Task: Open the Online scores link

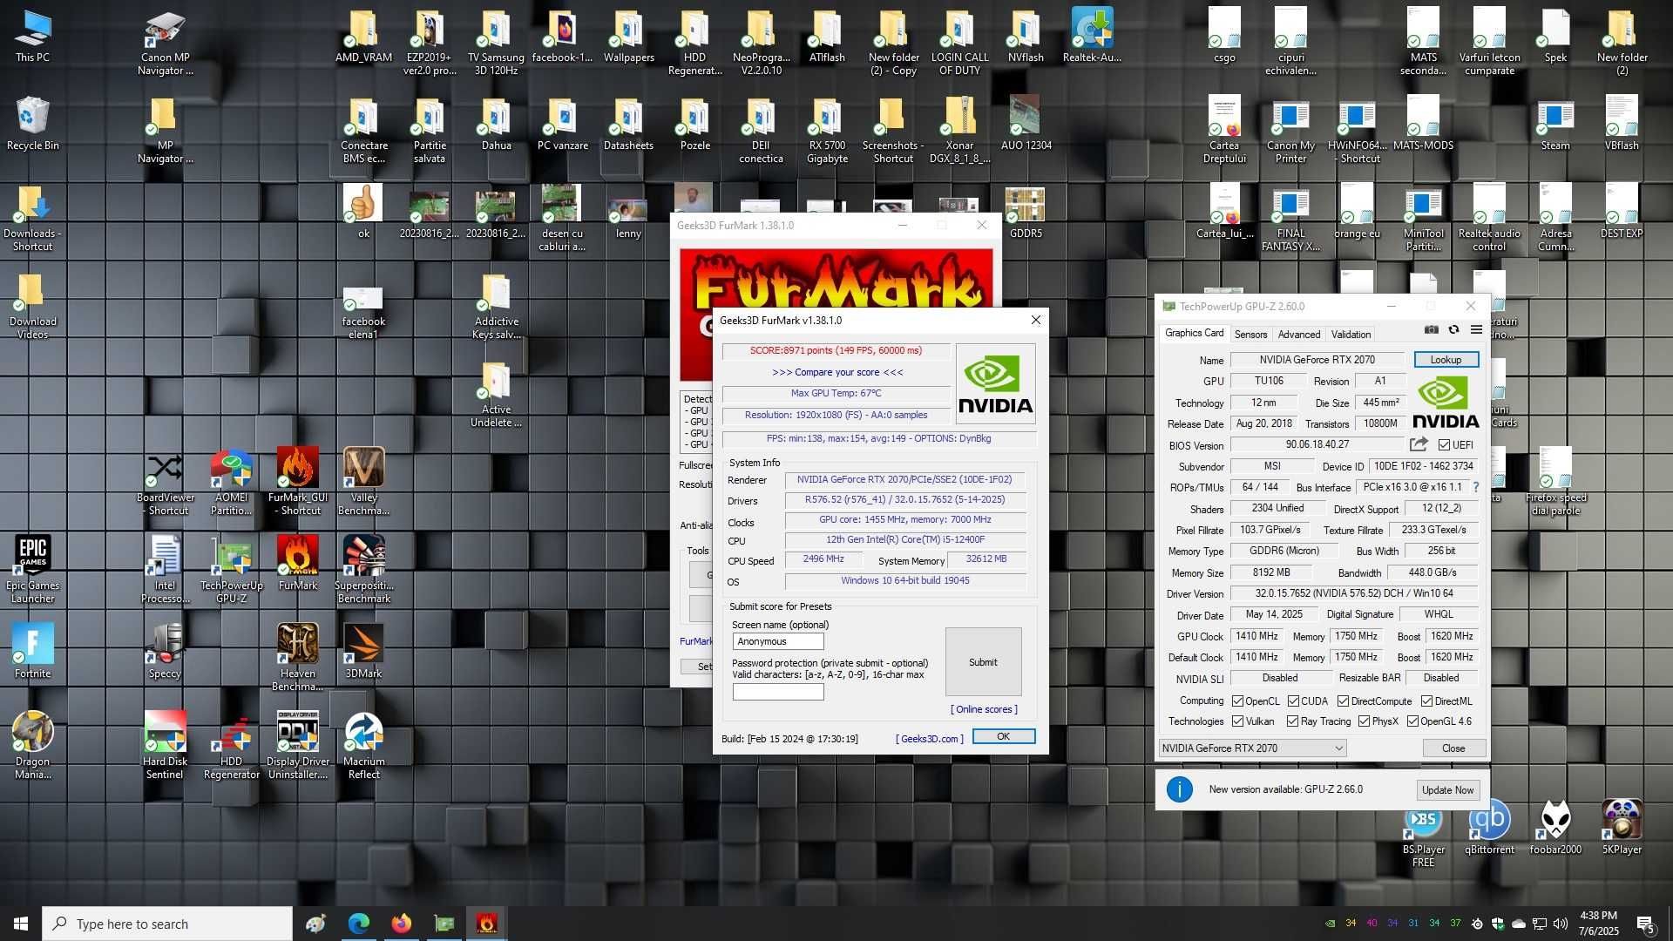Action: pos(984,709)
